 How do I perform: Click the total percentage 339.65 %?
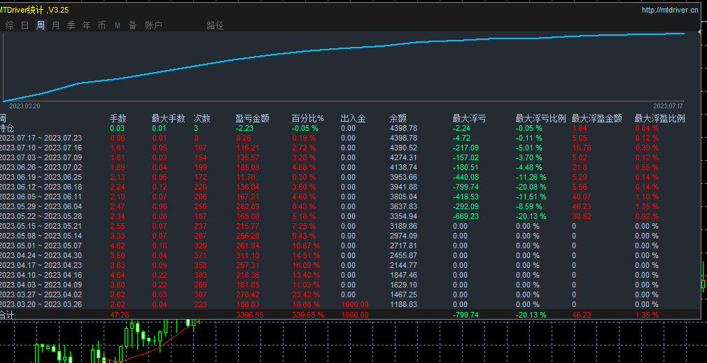pos(308,315)
